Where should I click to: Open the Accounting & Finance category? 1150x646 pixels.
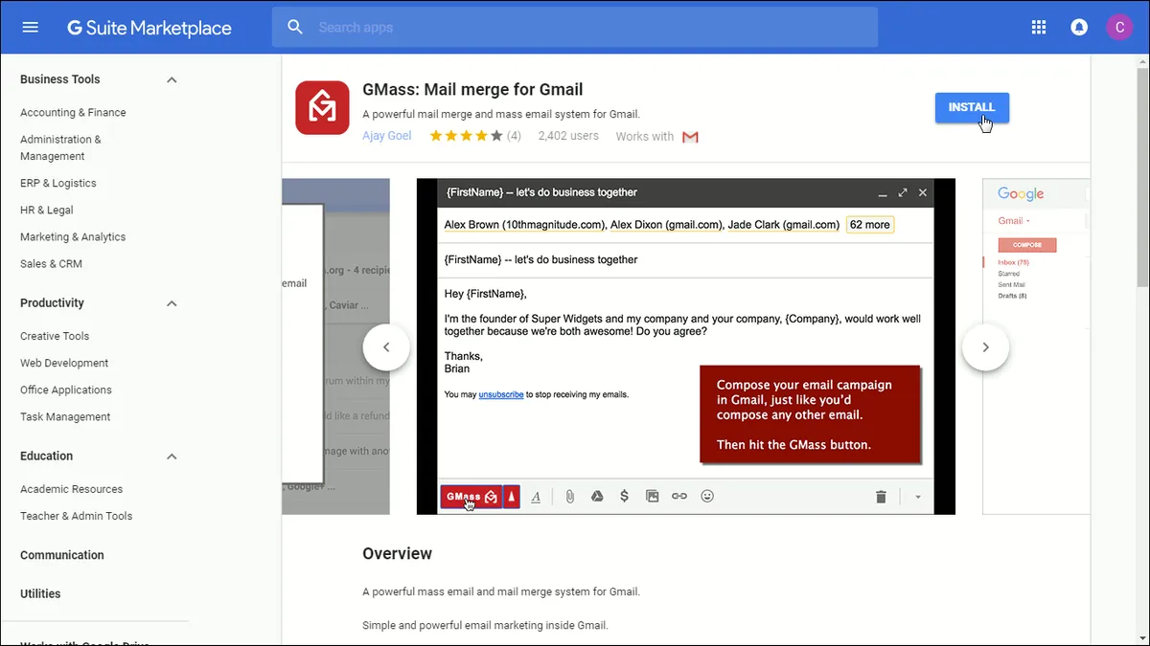pos(73,112)
